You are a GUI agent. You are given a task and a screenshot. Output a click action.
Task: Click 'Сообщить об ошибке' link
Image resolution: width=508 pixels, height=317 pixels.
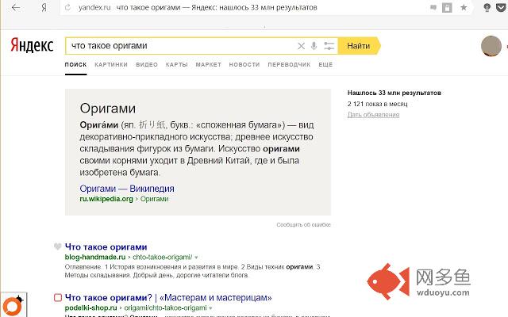[x=303, y=224]
